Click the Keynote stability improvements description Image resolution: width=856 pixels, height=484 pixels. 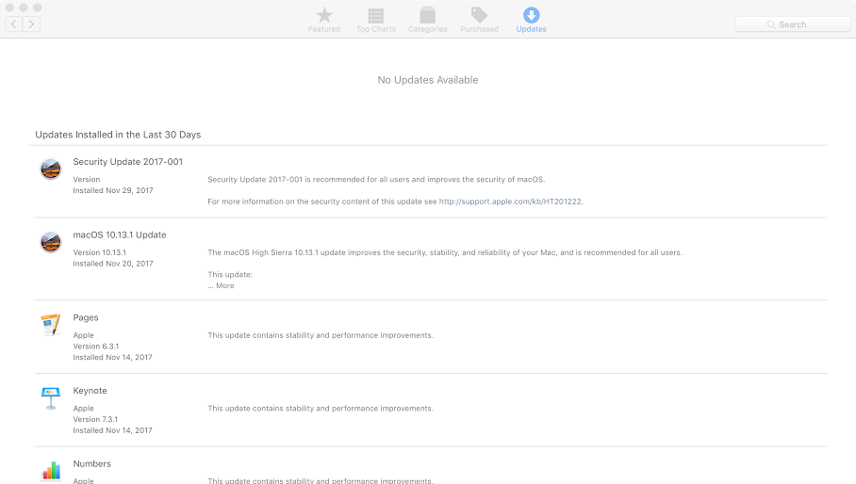tap(321, 409)
